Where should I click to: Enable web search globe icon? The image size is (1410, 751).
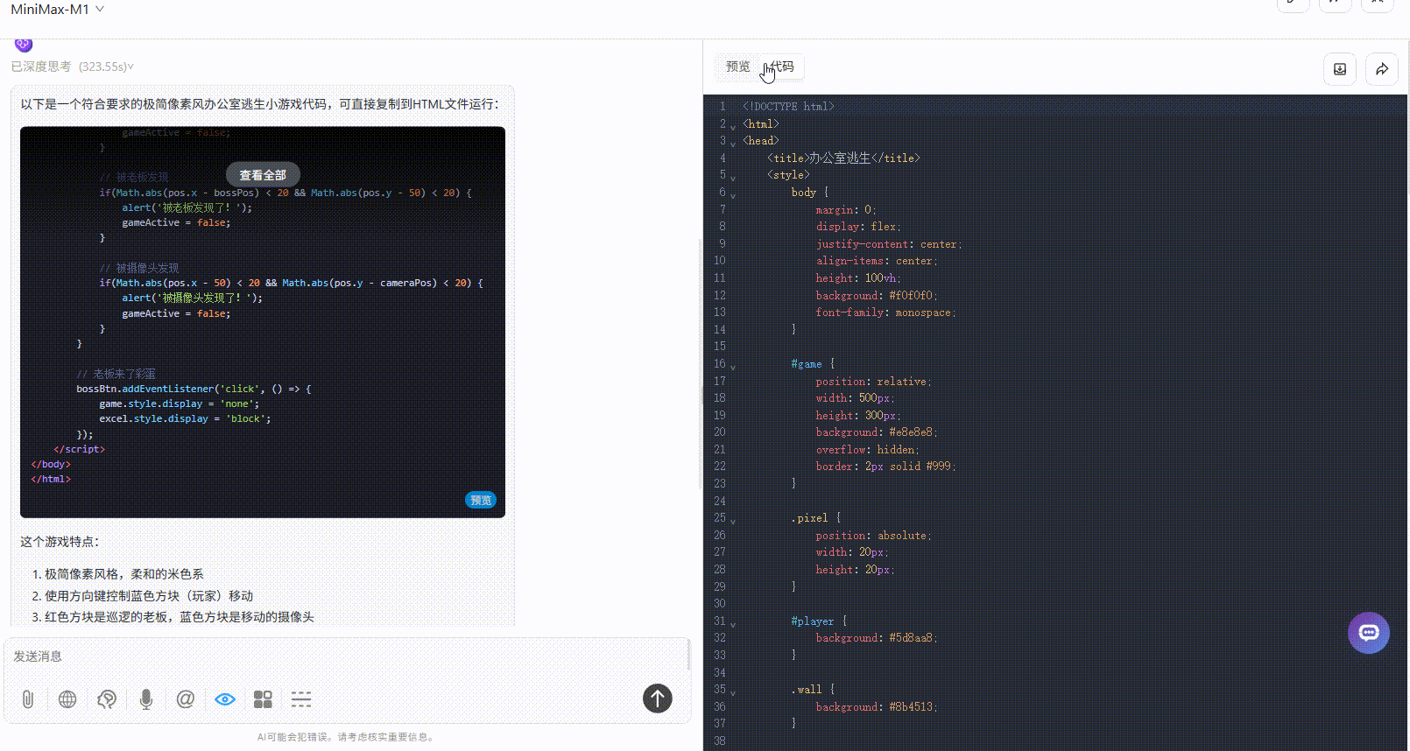[67, 699]
